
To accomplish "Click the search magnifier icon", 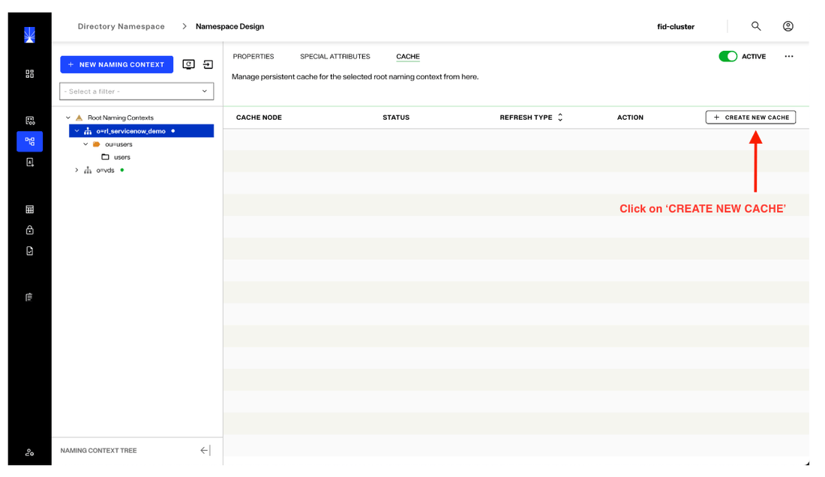I will click(756, 25).
